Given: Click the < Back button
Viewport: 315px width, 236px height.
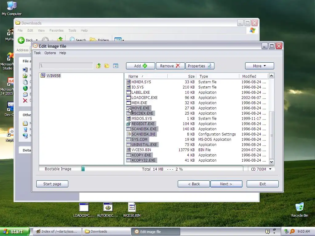Looking at the screenshot, I should tap(194, 184).
